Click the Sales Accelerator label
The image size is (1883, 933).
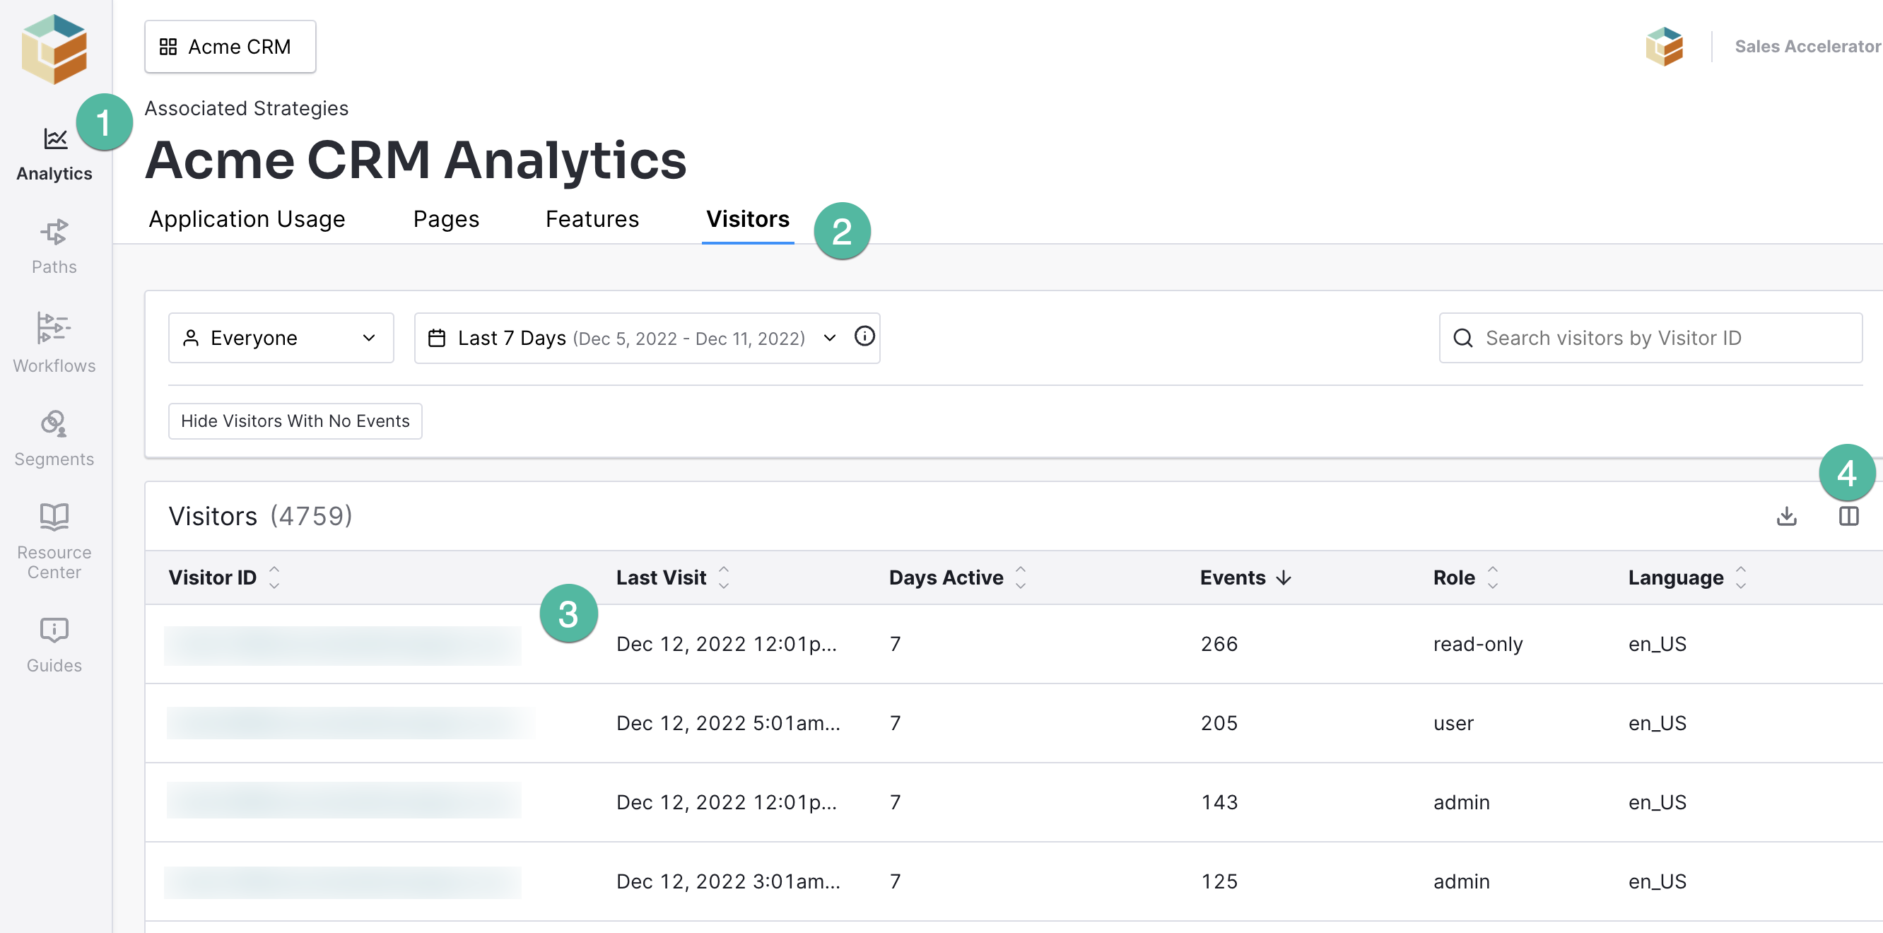tap(1809, 47)
